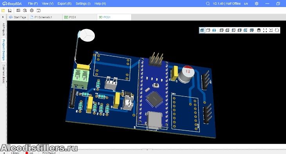The image size is (286, 154).
Task: Click the export image picture icon
Action: point(18,11)
